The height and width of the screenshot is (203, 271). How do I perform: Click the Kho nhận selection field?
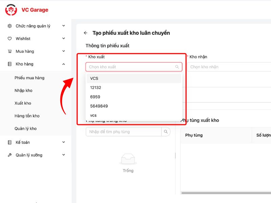point(229,67)
